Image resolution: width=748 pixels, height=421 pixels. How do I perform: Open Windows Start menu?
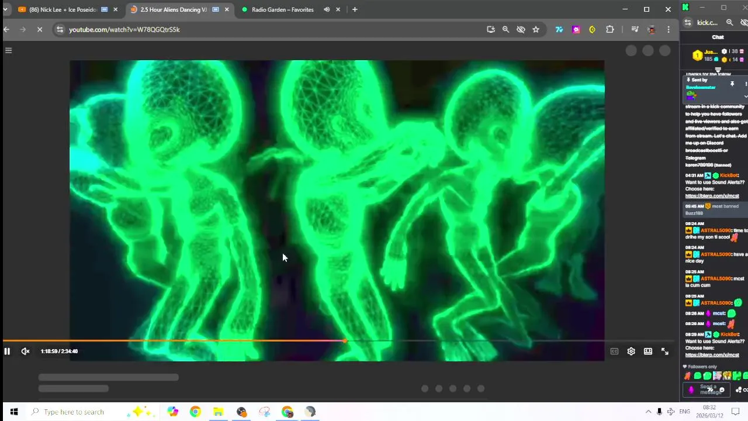click(x=13, y=412)
